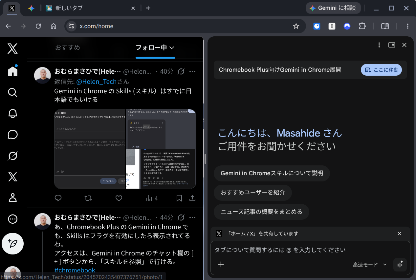Open profile person icon in sidebar

point(12,198)
